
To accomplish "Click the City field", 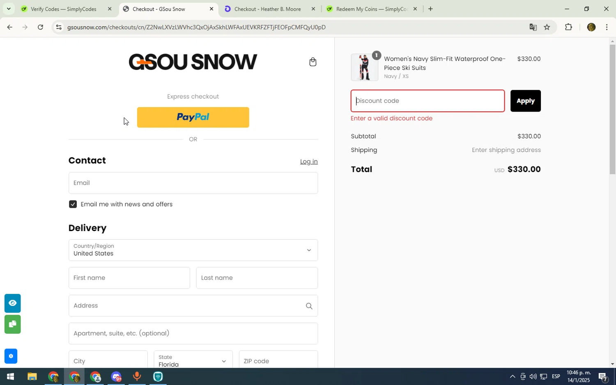I will click(108, 360).
